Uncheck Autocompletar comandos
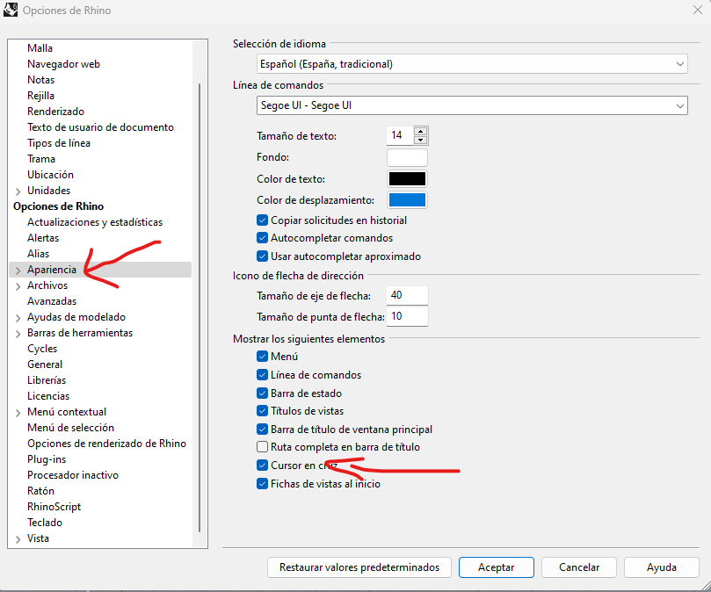The height and width of the screenshot is (592, 711). tap(262, 238)
